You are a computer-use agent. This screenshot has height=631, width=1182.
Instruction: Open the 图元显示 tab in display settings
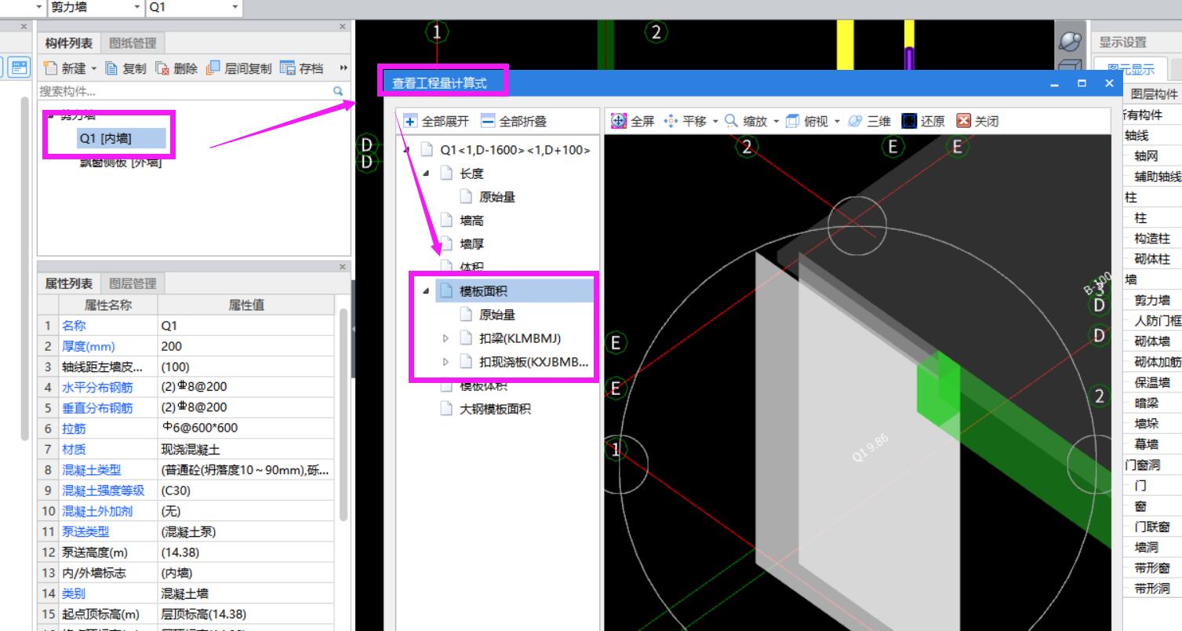pyautogui.click(x=1129, y=70)
